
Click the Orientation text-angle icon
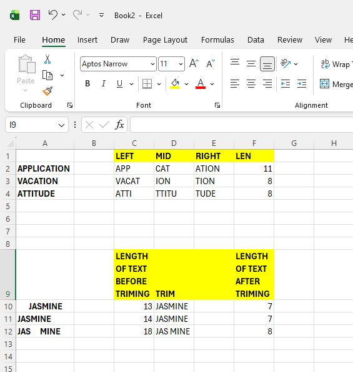tap(286, 64)
